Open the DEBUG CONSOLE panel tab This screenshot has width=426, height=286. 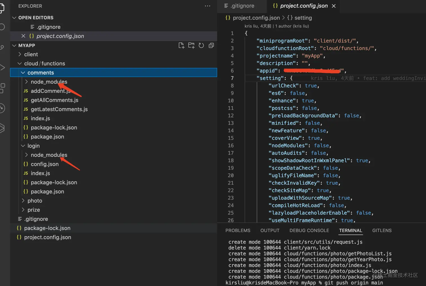(309, 230)
